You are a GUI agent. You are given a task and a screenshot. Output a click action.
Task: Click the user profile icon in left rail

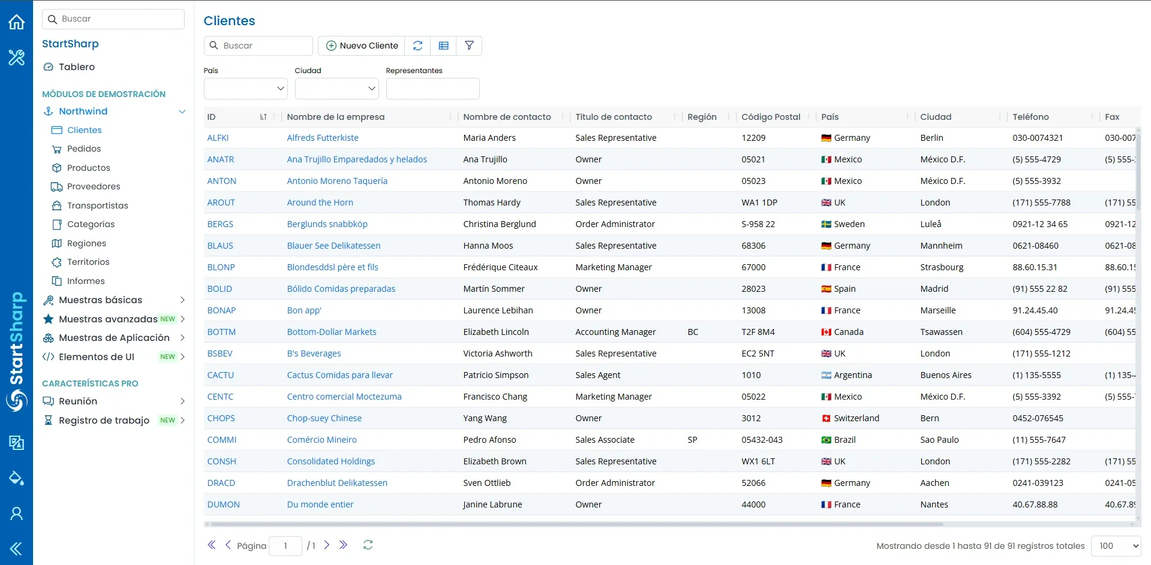(16, 513)
